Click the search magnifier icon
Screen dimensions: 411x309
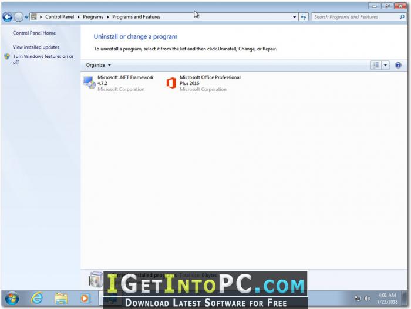click(402, 17)
